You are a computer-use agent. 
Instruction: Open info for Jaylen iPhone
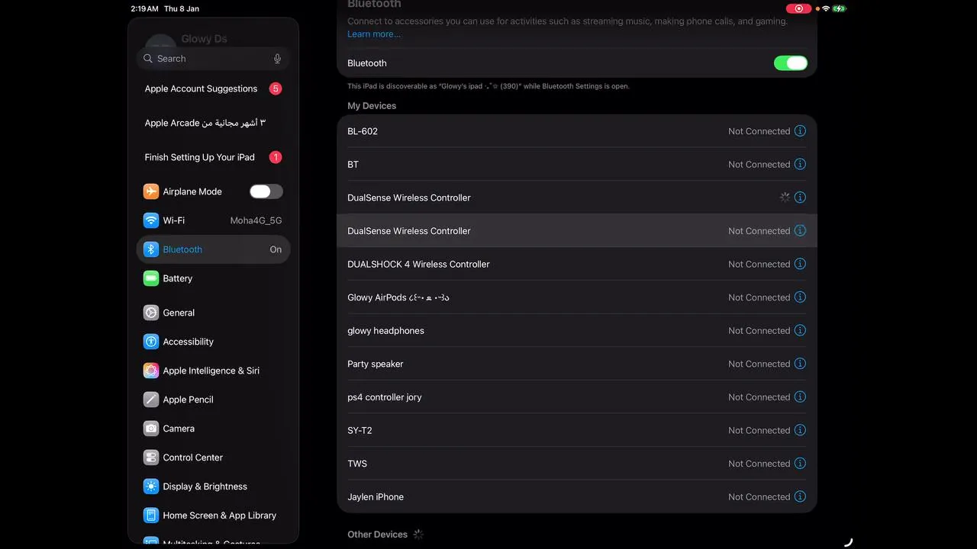click(x=800, y=496)
